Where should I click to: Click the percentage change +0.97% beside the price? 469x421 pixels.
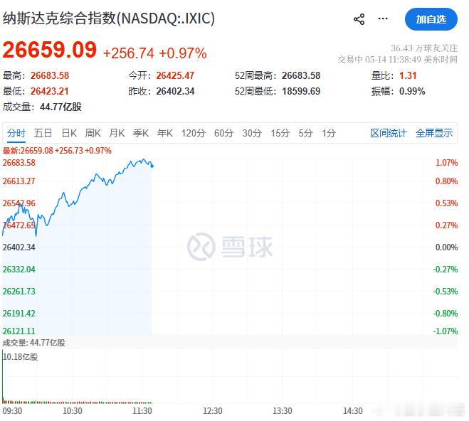click(183, 53)
